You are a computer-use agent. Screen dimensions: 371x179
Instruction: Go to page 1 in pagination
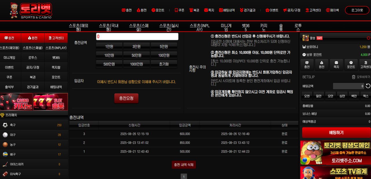(x=184, y=176)
